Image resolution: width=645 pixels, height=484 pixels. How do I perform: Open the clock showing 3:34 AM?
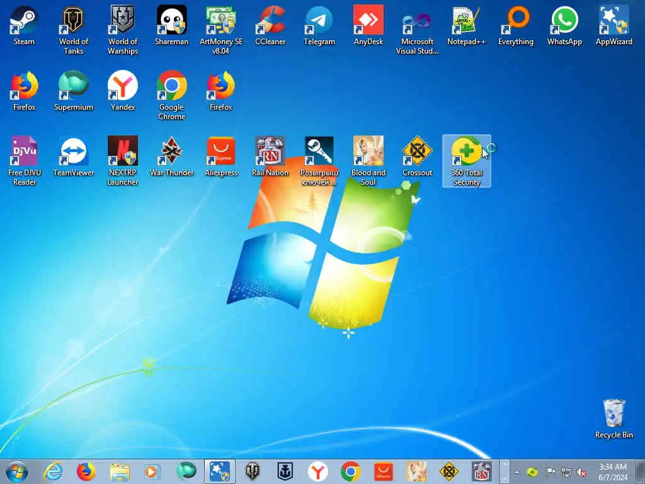(613, 472)
